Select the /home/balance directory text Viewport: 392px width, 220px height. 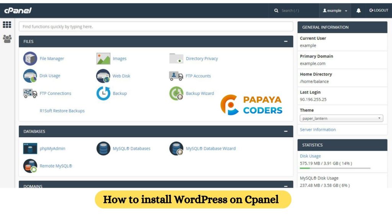tap(314, 82)
